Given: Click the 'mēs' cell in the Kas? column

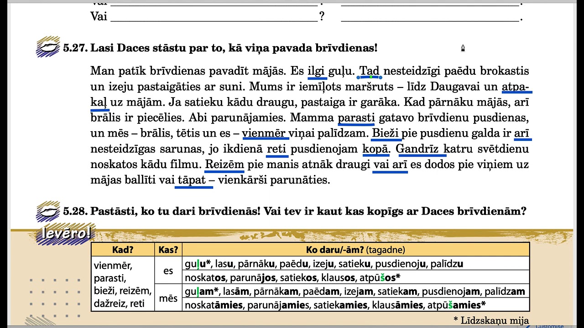Looking at the screenshot, I should pos(168,298).
